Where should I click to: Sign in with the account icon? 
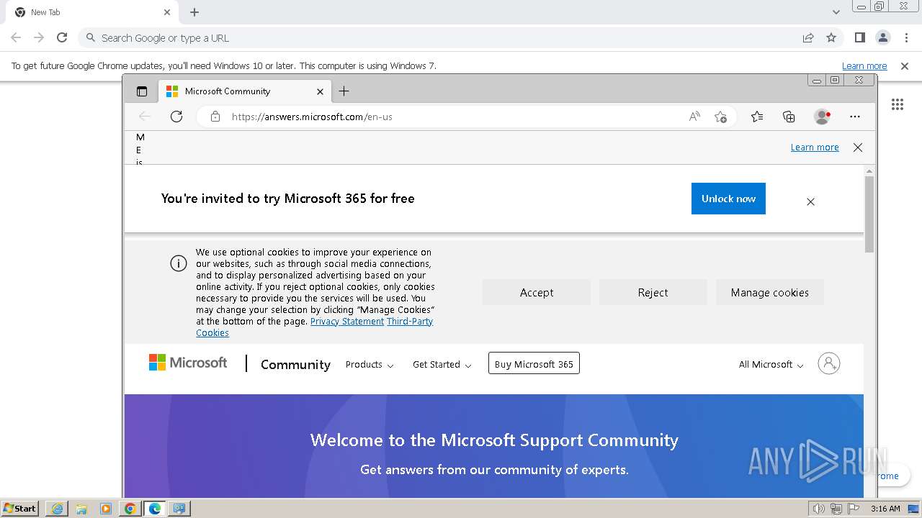(x=829, y=363)
